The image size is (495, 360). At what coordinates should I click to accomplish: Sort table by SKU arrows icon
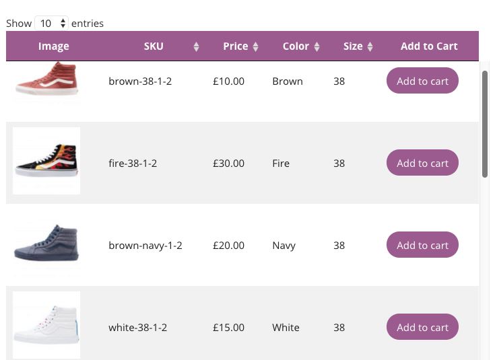pyautogui.click(x=196, y=46)
